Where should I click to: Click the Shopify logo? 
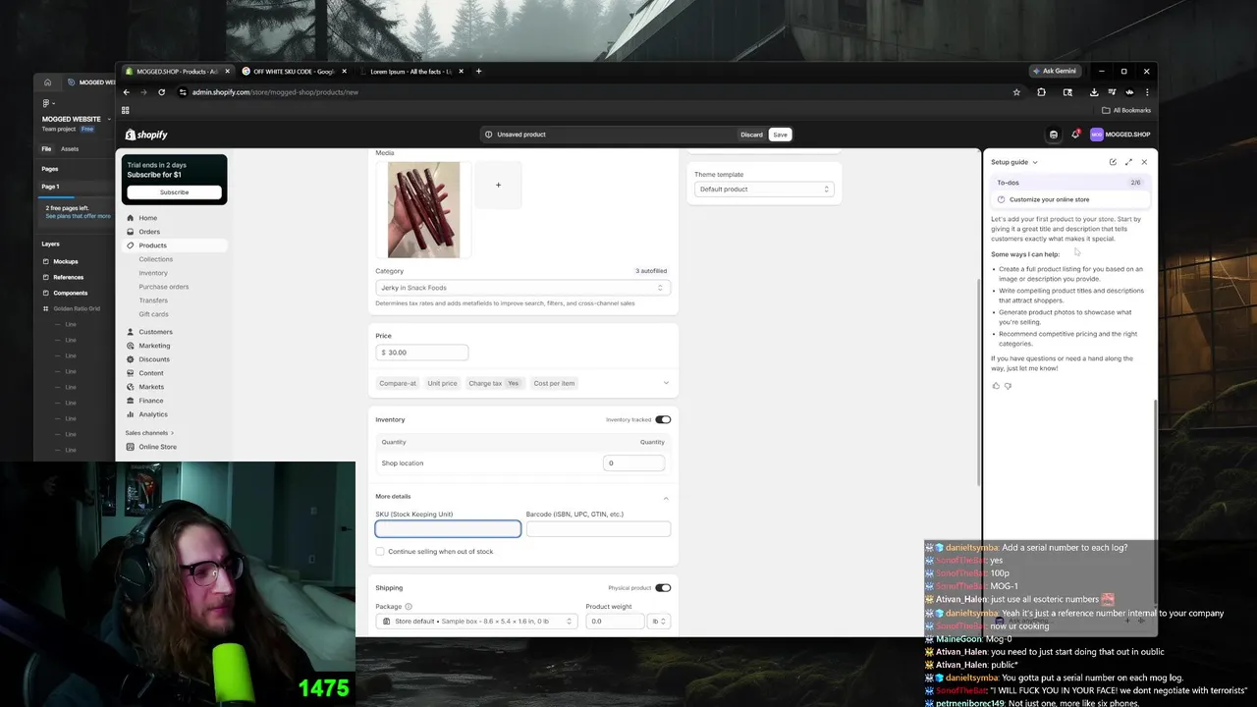point(146,135)
